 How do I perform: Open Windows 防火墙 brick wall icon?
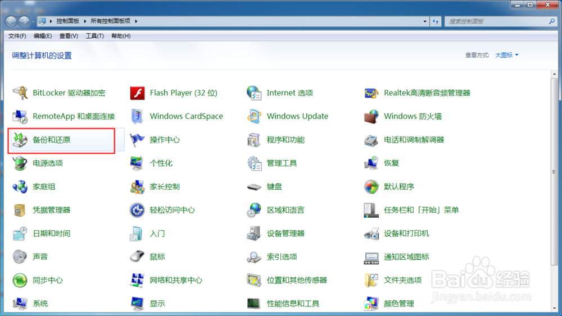[x=371, y=116]
